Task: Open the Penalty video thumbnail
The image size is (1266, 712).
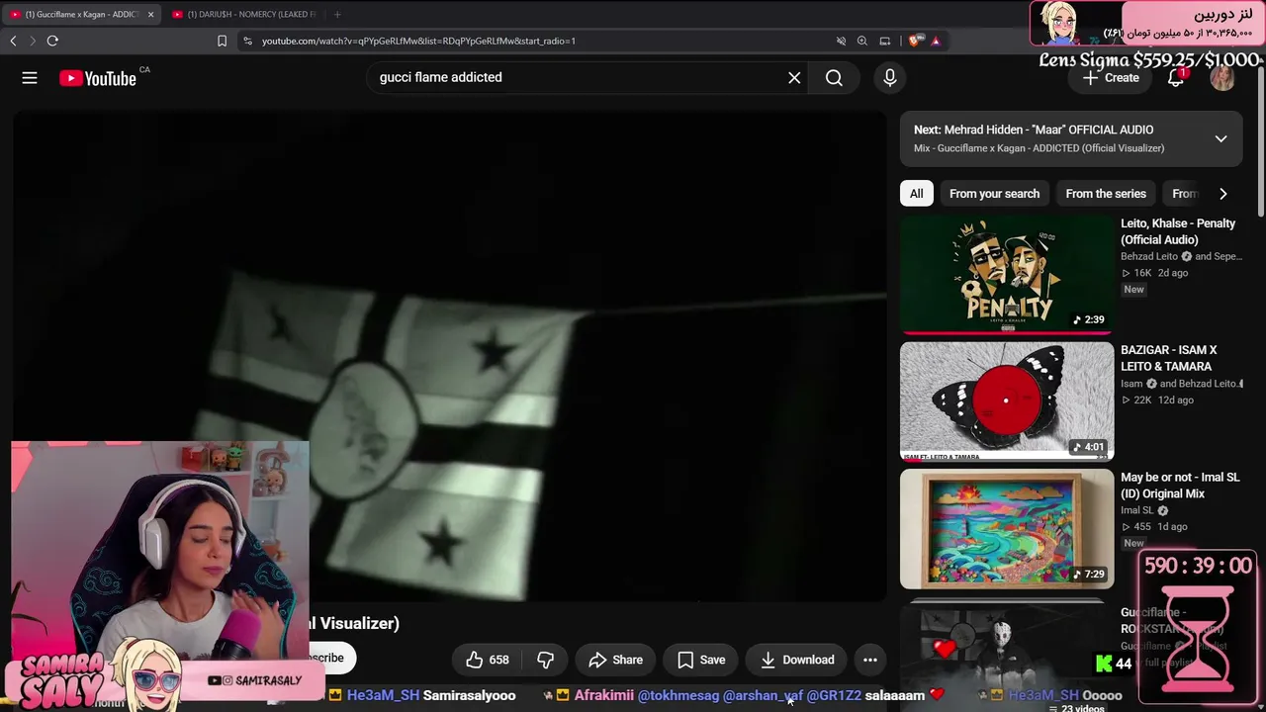Action: [1007, 274]
